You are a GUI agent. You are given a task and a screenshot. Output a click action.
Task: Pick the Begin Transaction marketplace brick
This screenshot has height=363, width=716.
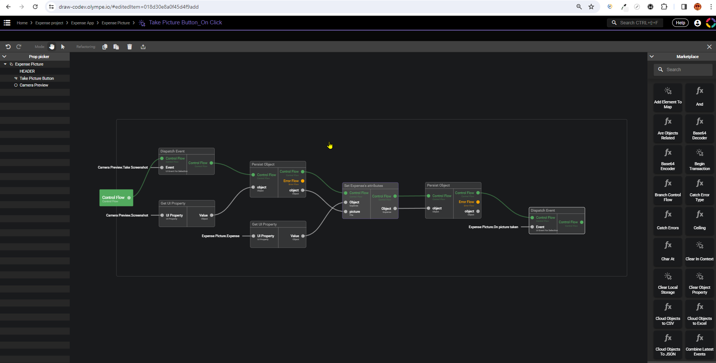click(x=699, y=160)
